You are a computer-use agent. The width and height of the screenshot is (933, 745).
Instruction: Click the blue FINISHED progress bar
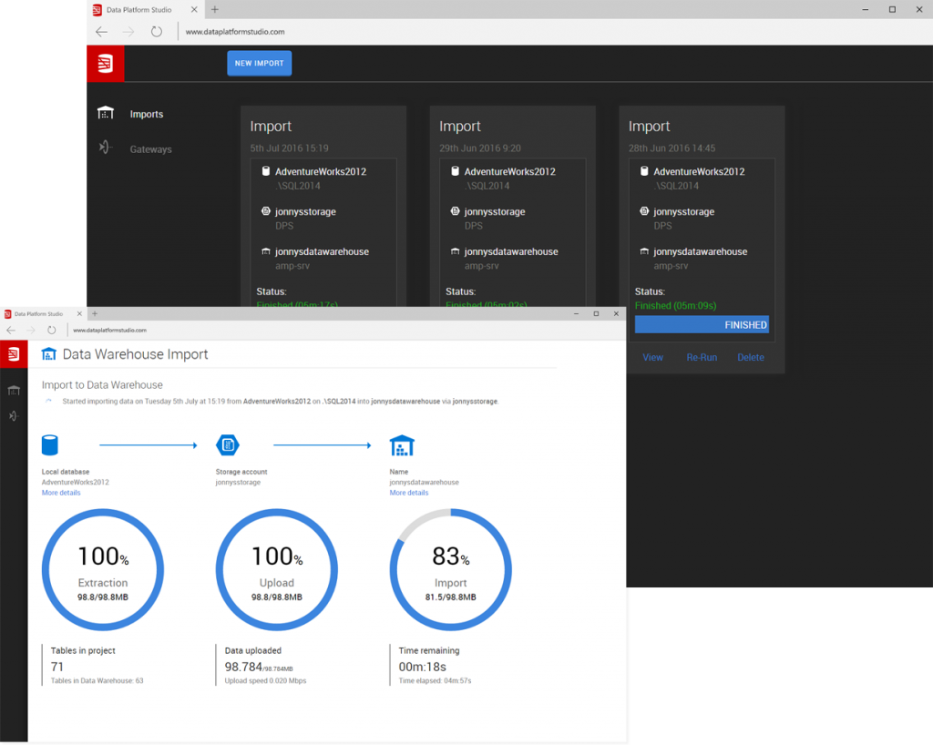click(x=702, y=325)
